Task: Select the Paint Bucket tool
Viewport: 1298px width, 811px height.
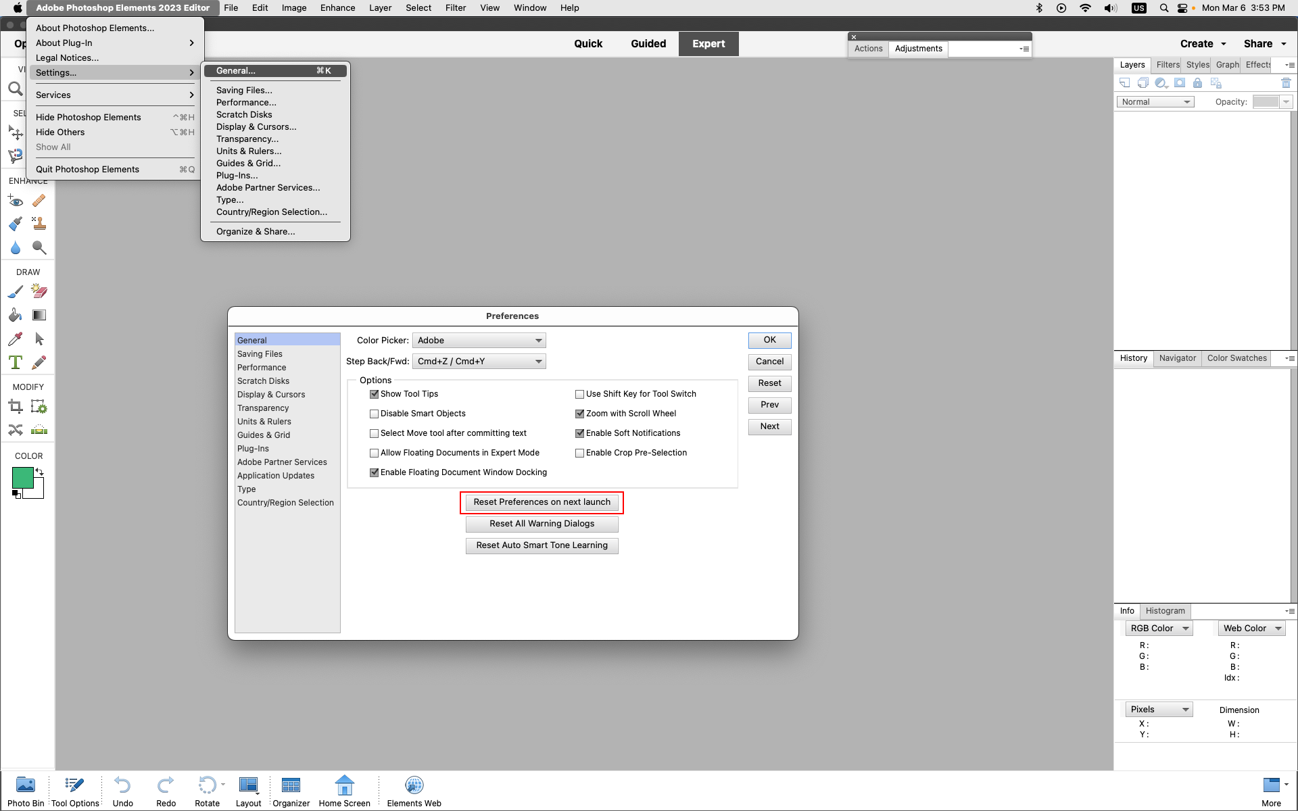Action: 16,316
